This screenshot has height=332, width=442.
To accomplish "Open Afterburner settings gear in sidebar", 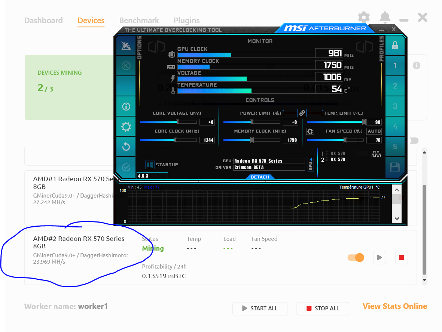I will point(126,127).
